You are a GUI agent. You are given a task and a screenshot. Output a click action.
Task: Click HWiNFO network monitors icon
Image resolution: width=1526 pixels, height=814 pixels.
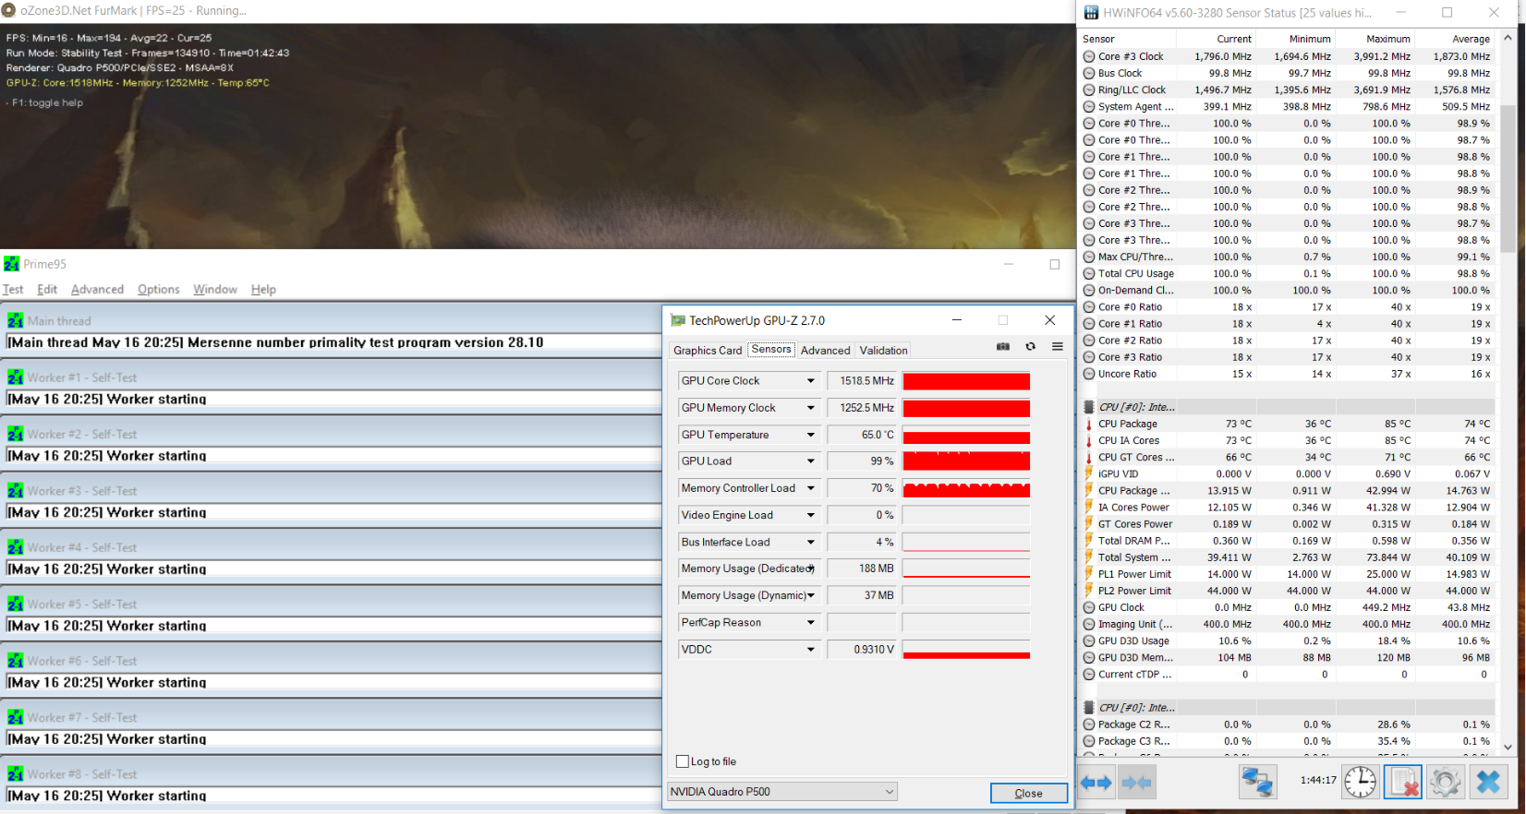[x=1256, y=782]
